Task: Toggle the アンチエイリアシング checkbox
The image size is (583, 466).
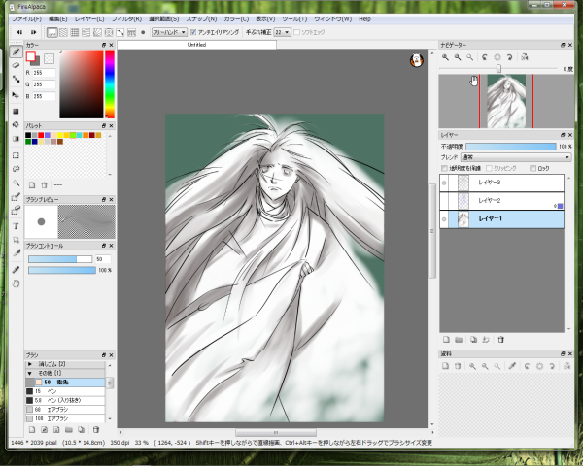Action: pyautogui.click(x=193, y=32)
